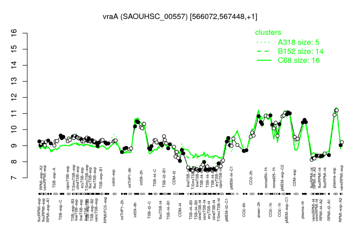Click the 'pMEM-t2-C1' condition label

(227, 210)
